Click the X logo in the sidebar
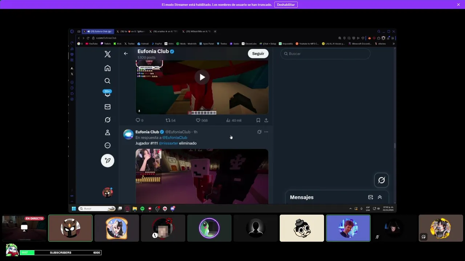This screenshot has width=465, height=261. 108,54
